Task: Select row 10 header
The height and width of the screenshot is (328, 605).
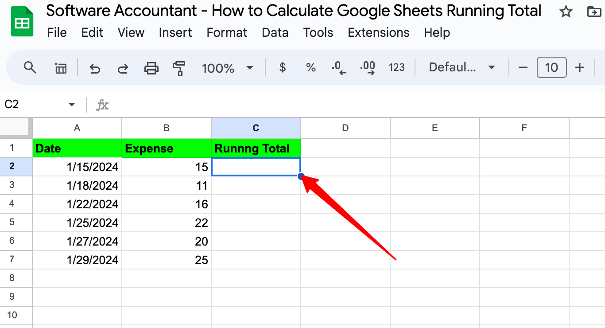Action: pyautogui.click(x=16, y=315)
